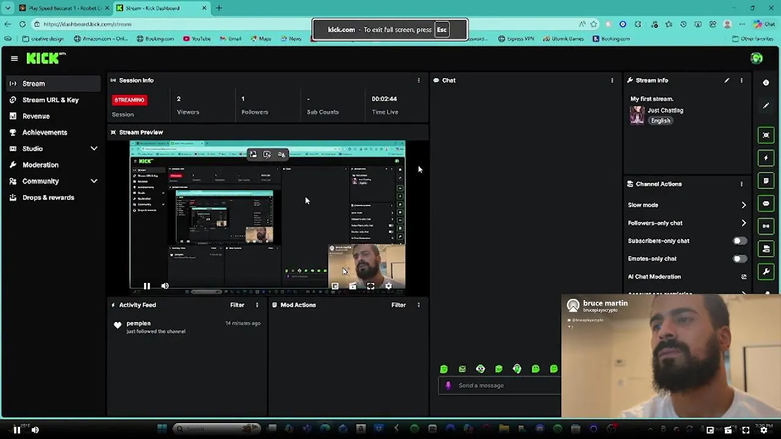Open Express VPN bookmark
781x439 pixels.
(x=516, y=38)
